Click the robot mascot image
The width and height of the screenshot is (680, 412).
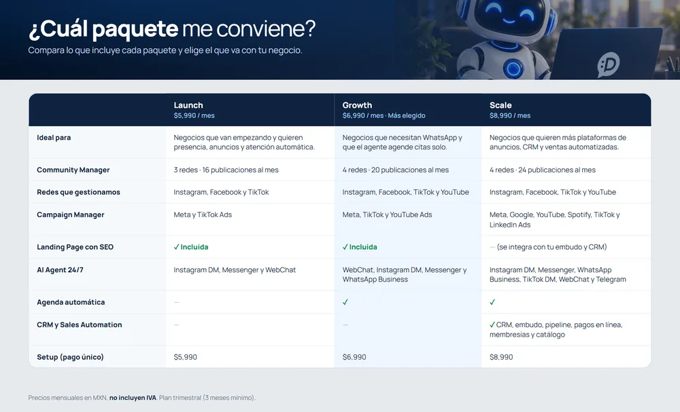click(507, 39)
